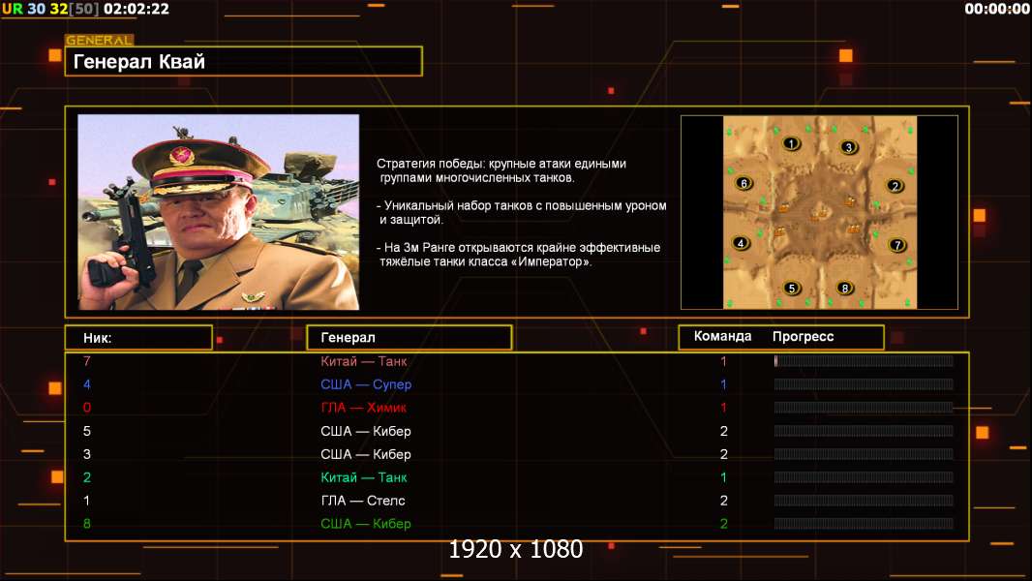Click the General Kwai portrait image
1032x581 pixels.
pos(218,212)
